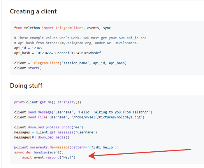Click the 'print(client.get_me().stringify())' line
Viewport: 204px width, 168px height.
coord(48,102)
